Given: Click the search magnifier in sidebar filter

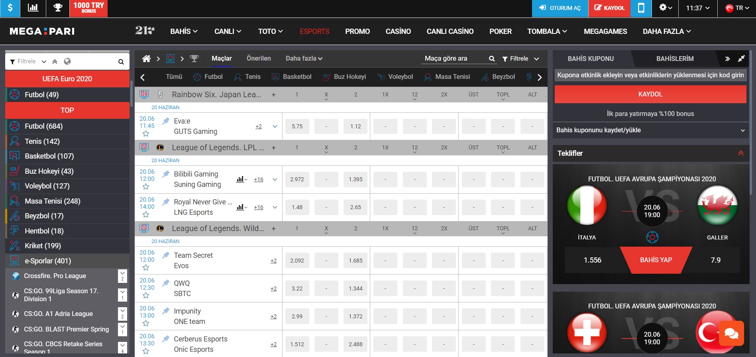Looking at the screenshot, I should 121,61.
